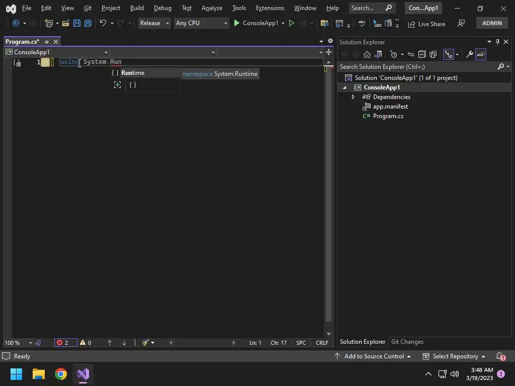The image size is (515, 386).
Task: Select Runtime from the completion list
Action: click(x=145, y=73)
